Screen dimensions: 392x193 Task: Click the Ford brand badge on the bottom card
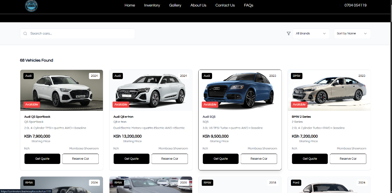(296, 183)
